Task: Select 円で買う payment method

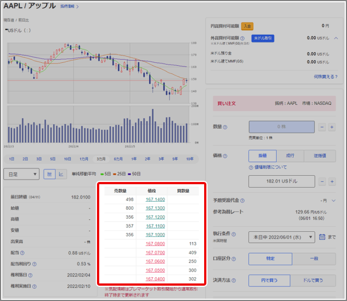Action: [269, 281]
